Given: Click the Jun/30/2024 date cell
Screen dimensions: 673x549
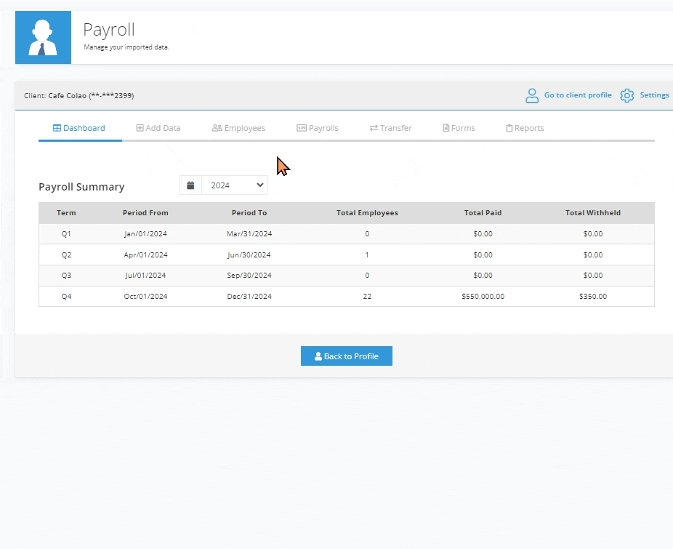Looking at the screenshot, I should tap(249, 255).
